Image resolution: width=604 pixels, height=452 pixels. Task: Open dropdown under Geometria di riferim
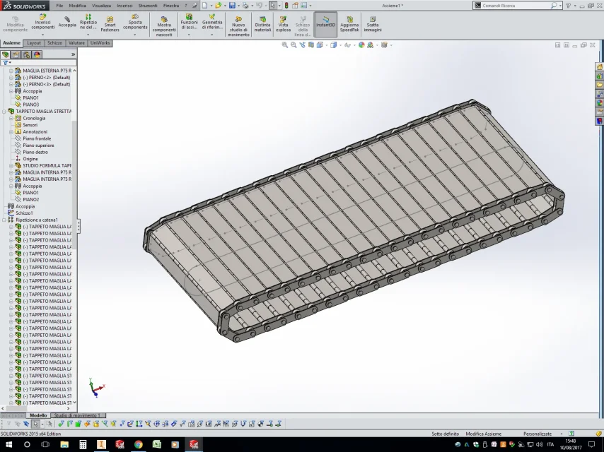click(x=212, y=35)
